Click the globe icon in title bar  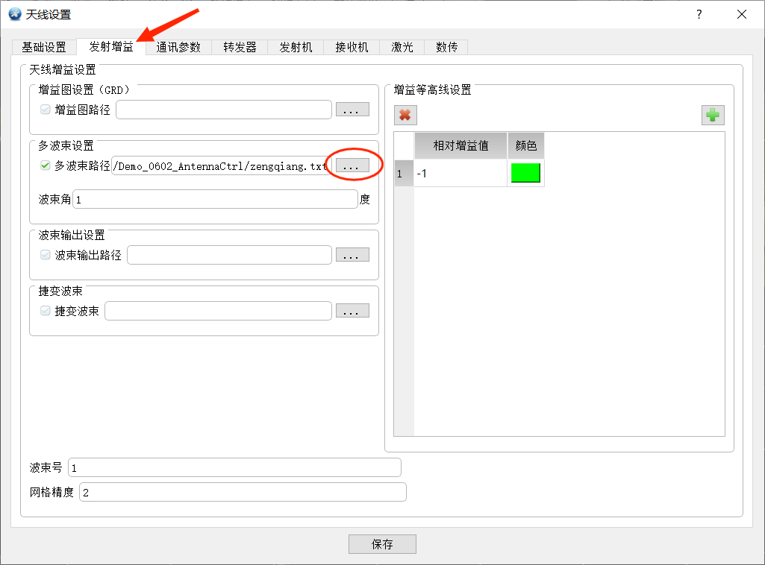(15, 14)
